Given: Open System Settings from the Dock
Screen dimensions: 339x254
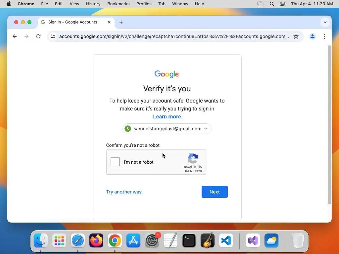Looking at the screenshot, I should 152,240.
